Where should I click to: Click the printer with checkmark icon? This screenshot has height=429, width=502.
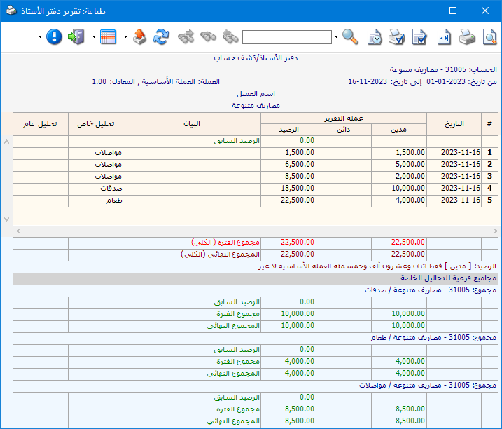397,37
